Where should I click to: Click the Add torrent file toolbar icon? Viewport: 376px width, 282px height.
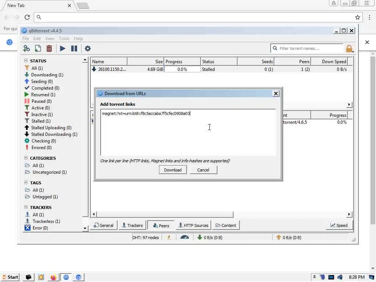click(38, 48)
